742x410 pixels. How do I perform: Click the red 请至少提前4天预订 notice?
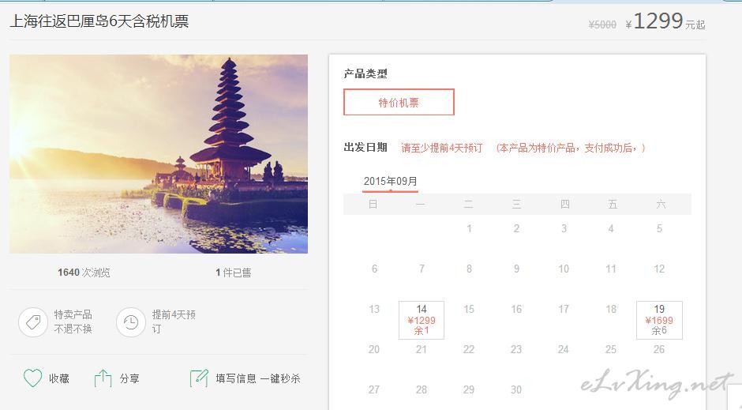[x=441, y=148]
